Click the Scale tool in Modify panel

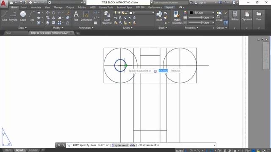point(54,23)
